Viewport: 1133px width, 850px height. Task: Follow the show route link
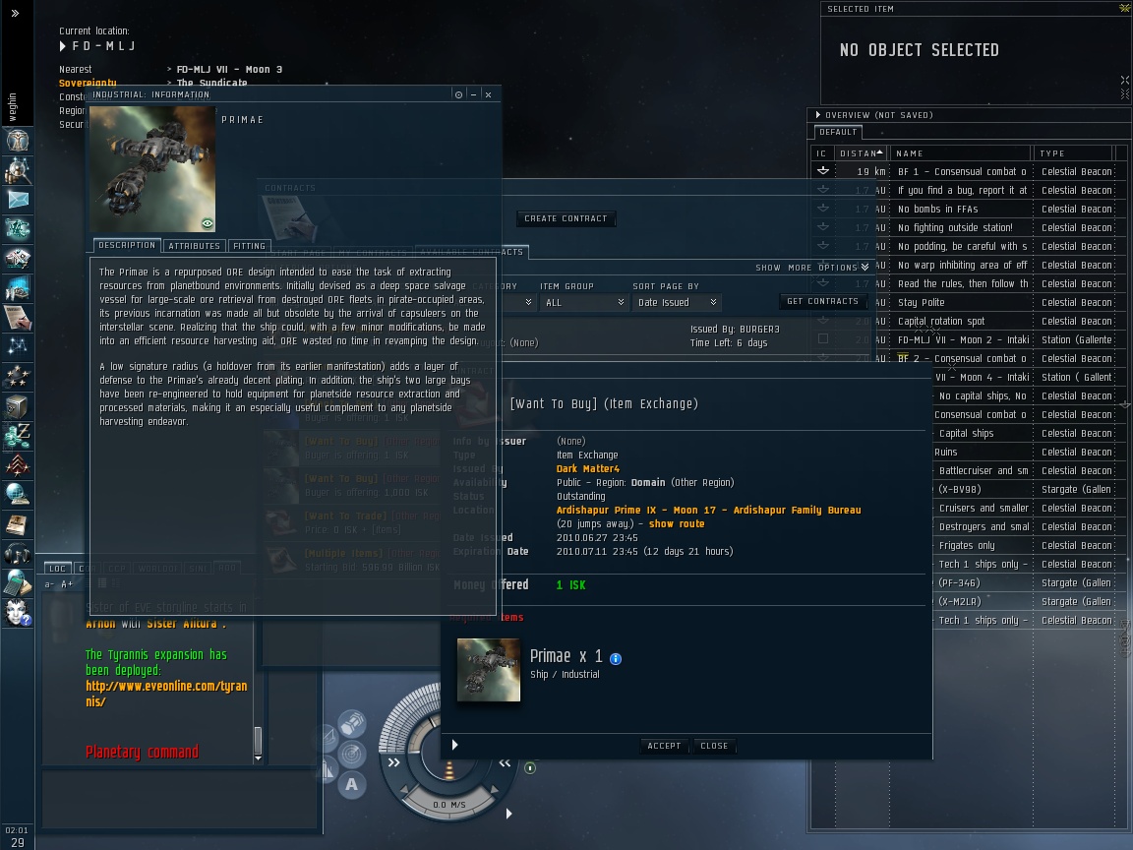click(x=677, y=524)
